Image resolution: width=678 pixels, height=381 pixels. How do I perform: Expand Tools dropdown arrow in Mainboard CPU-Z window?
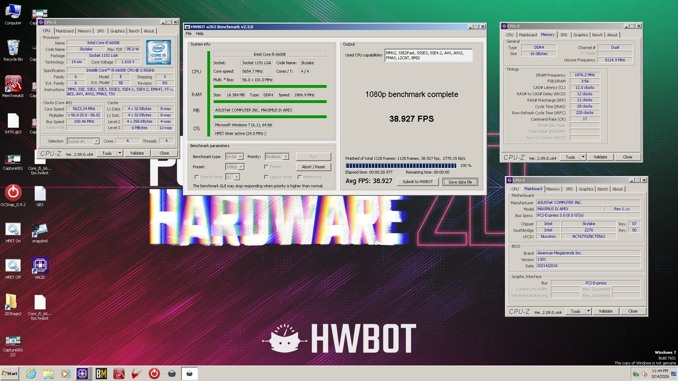point(588,311)
